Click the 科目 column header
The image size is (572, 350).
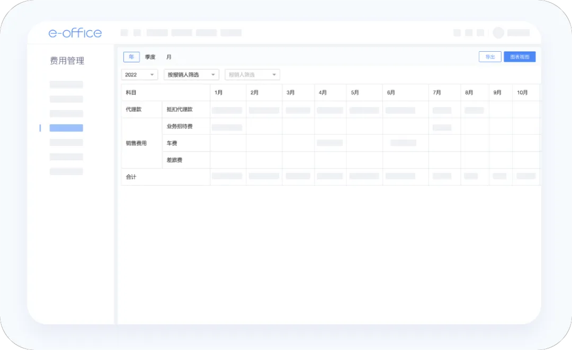pyautogui.click(x=131, y=93)
